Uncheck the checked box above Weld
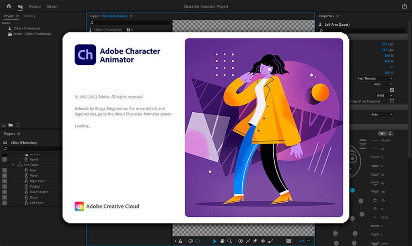412x246 pixels. click(392, 90)
